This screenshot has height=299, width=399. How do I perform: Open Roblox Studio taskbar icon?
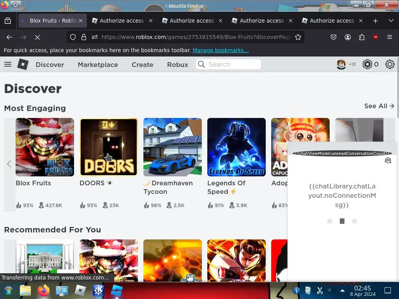[x=117, y=290]
